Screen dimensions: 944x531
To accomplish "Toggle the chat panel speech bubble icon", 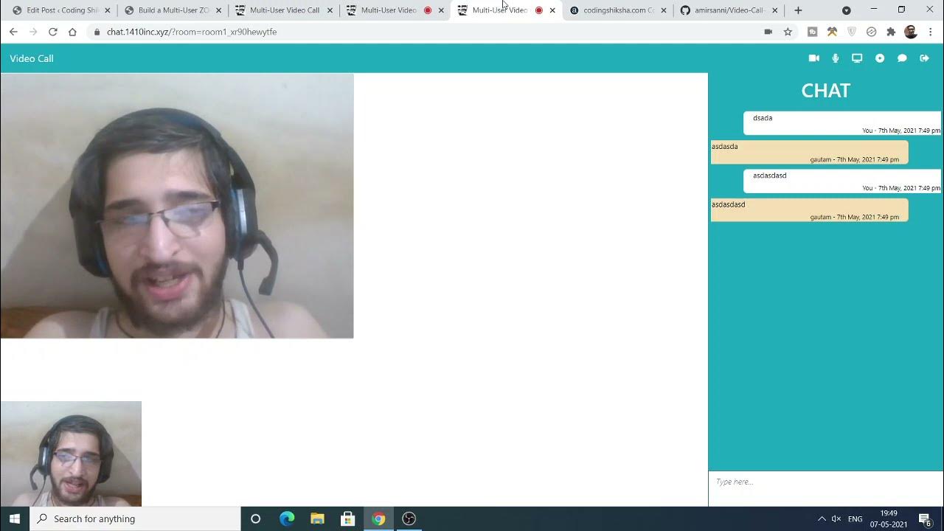I will pyautogui.click(x=902, y=58).
